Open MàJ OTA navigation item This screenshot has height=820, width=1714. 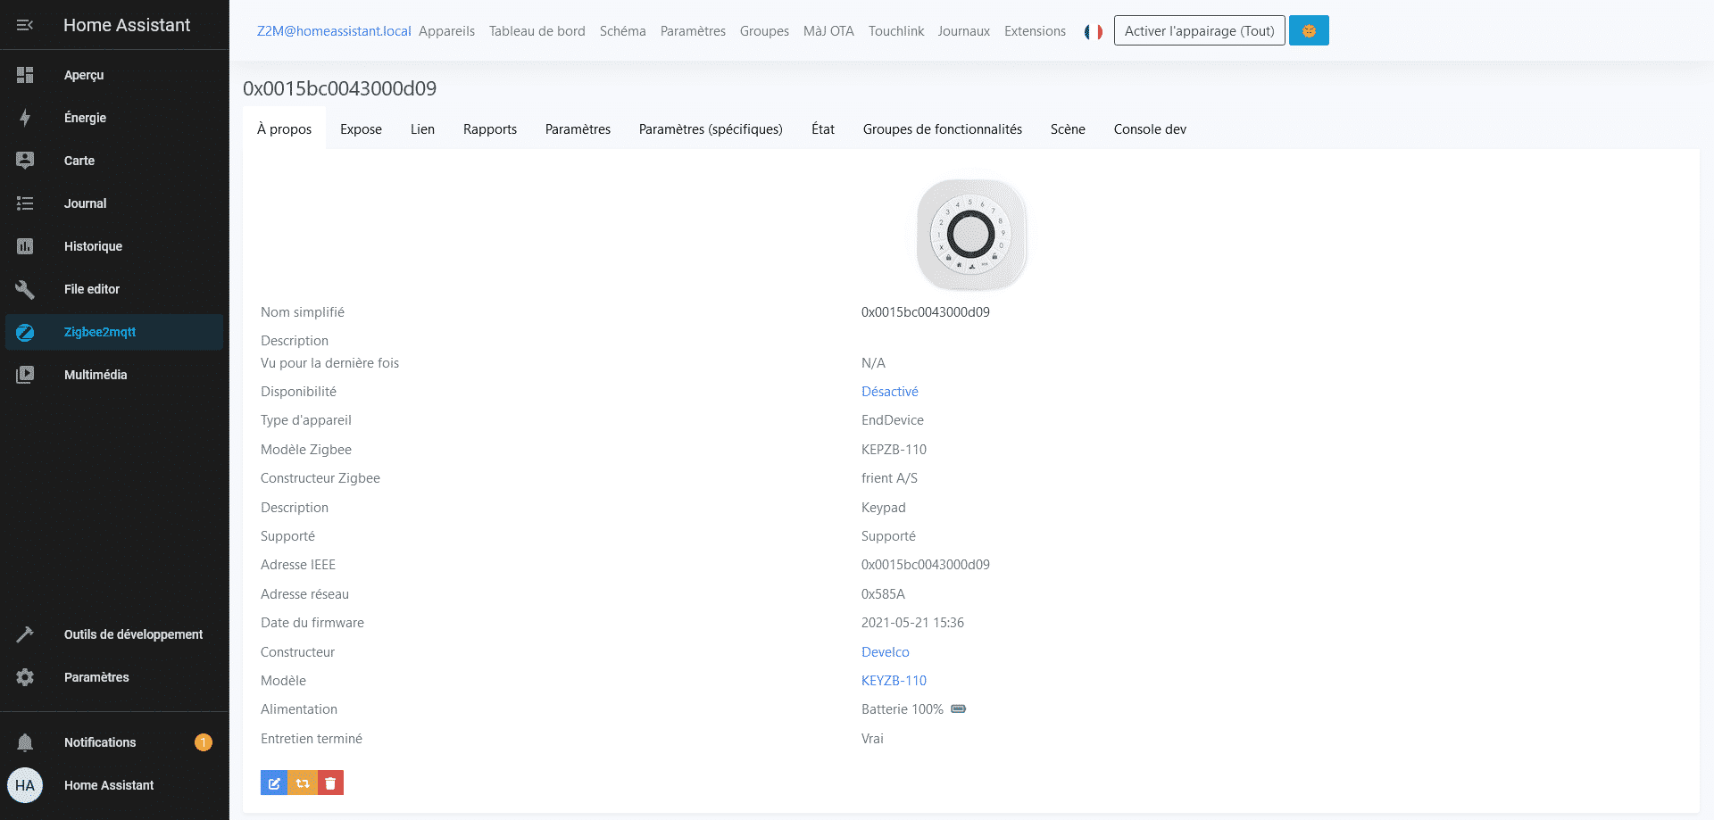tap(828, 31)
